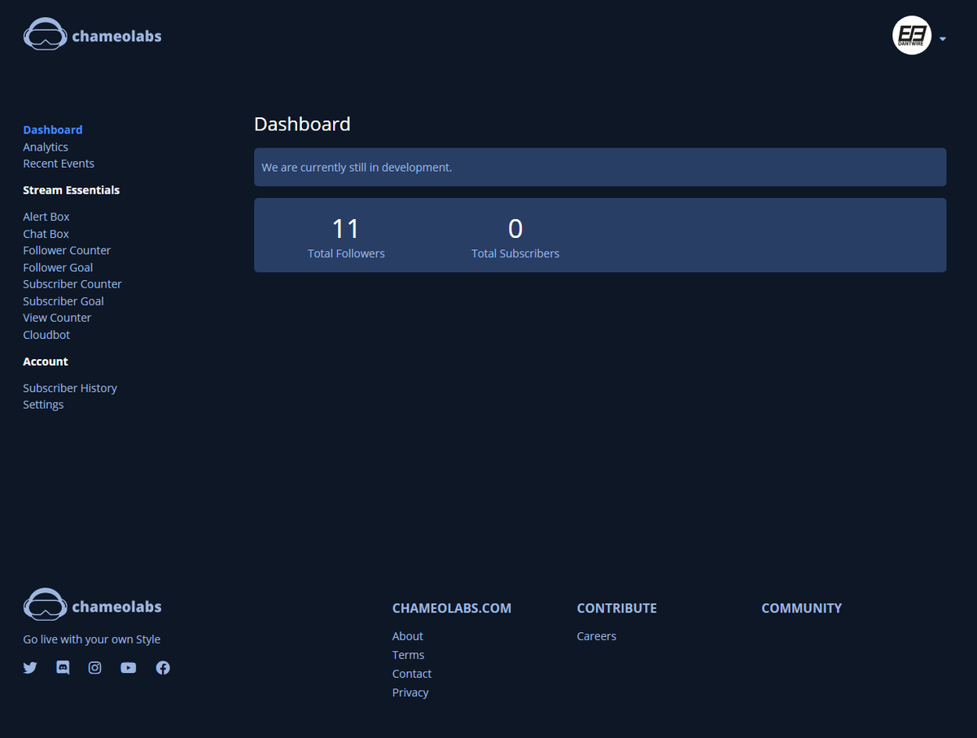977x738 pixels.
Task: Select Follower Counter in sidebar
Action: 67,250
